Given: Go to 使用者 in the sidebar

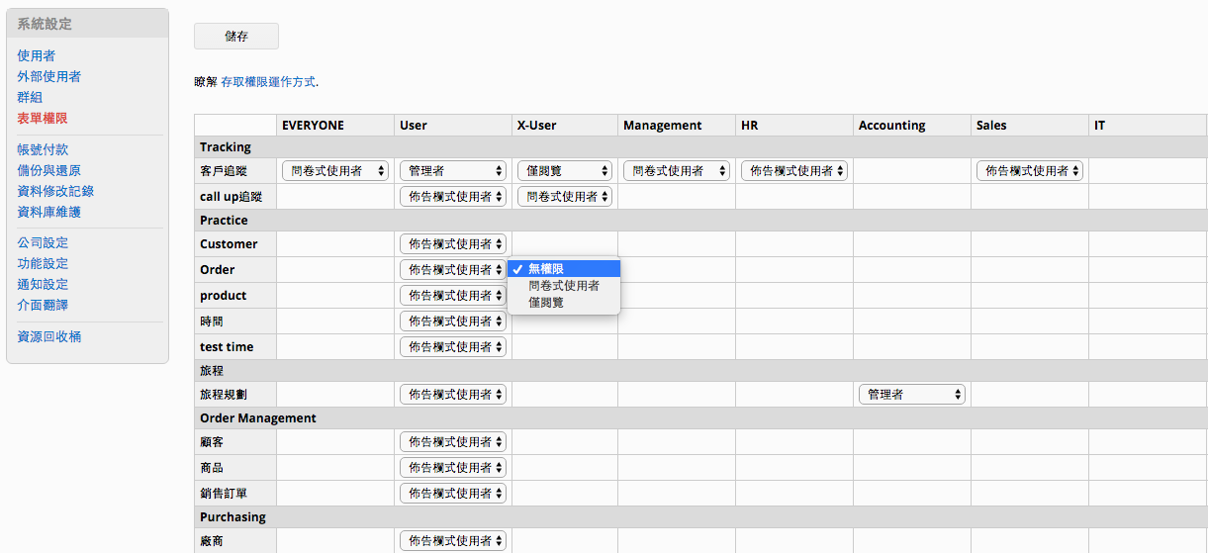Looking at the screenshot, I should 36,56.
